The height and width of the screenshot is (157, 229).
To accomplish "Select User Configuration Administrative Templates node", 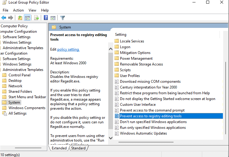I will 23,70.
